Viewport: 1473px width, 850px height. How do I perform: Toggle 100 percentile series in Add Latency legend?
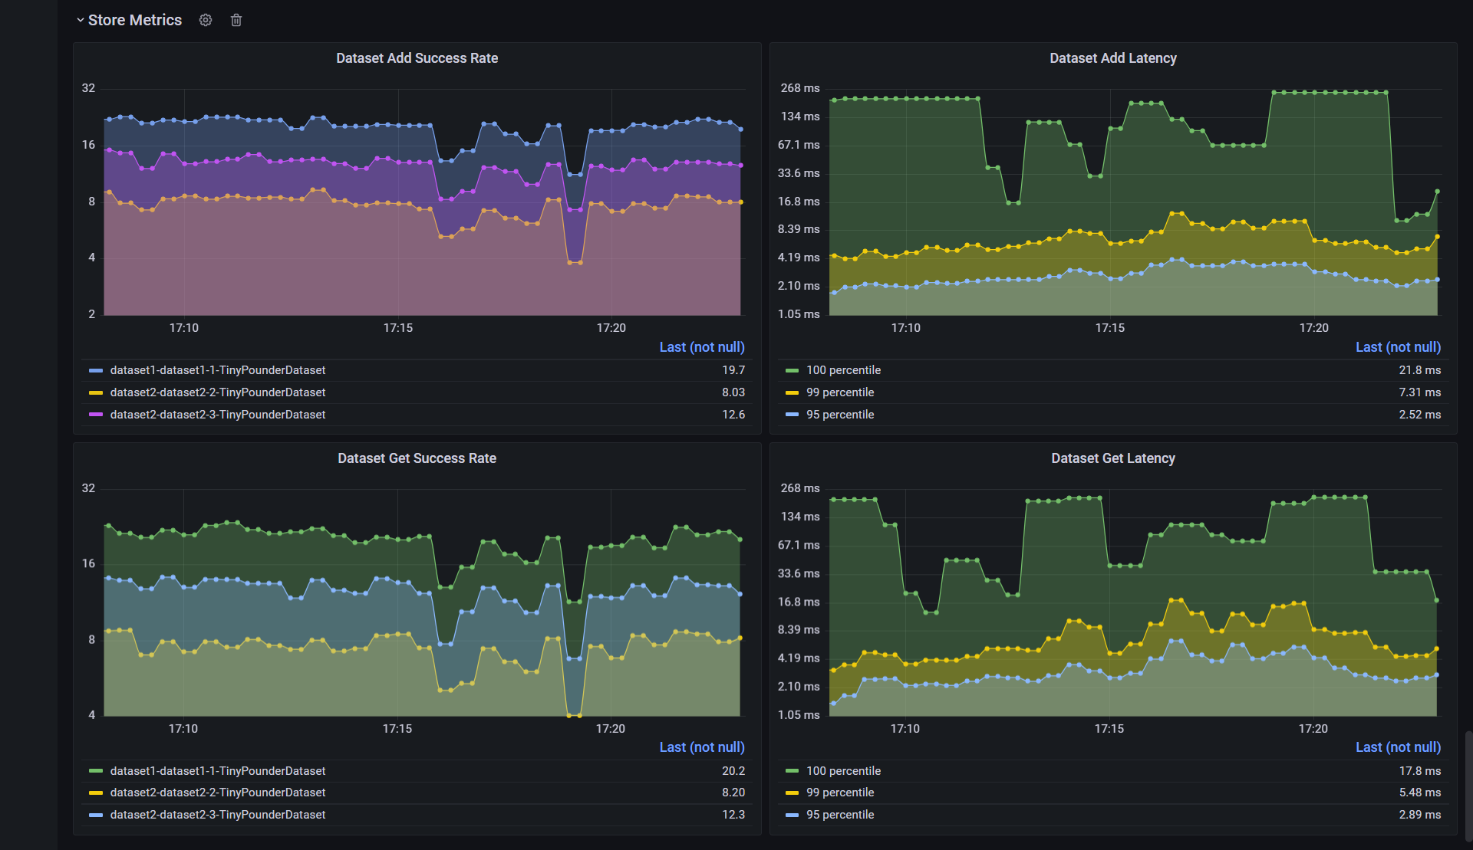click(x=843, y=370)
